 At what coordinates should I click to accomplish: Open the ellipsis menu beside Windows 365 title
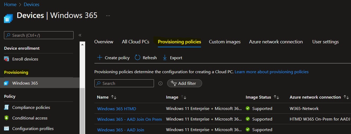tap(108, 16)
